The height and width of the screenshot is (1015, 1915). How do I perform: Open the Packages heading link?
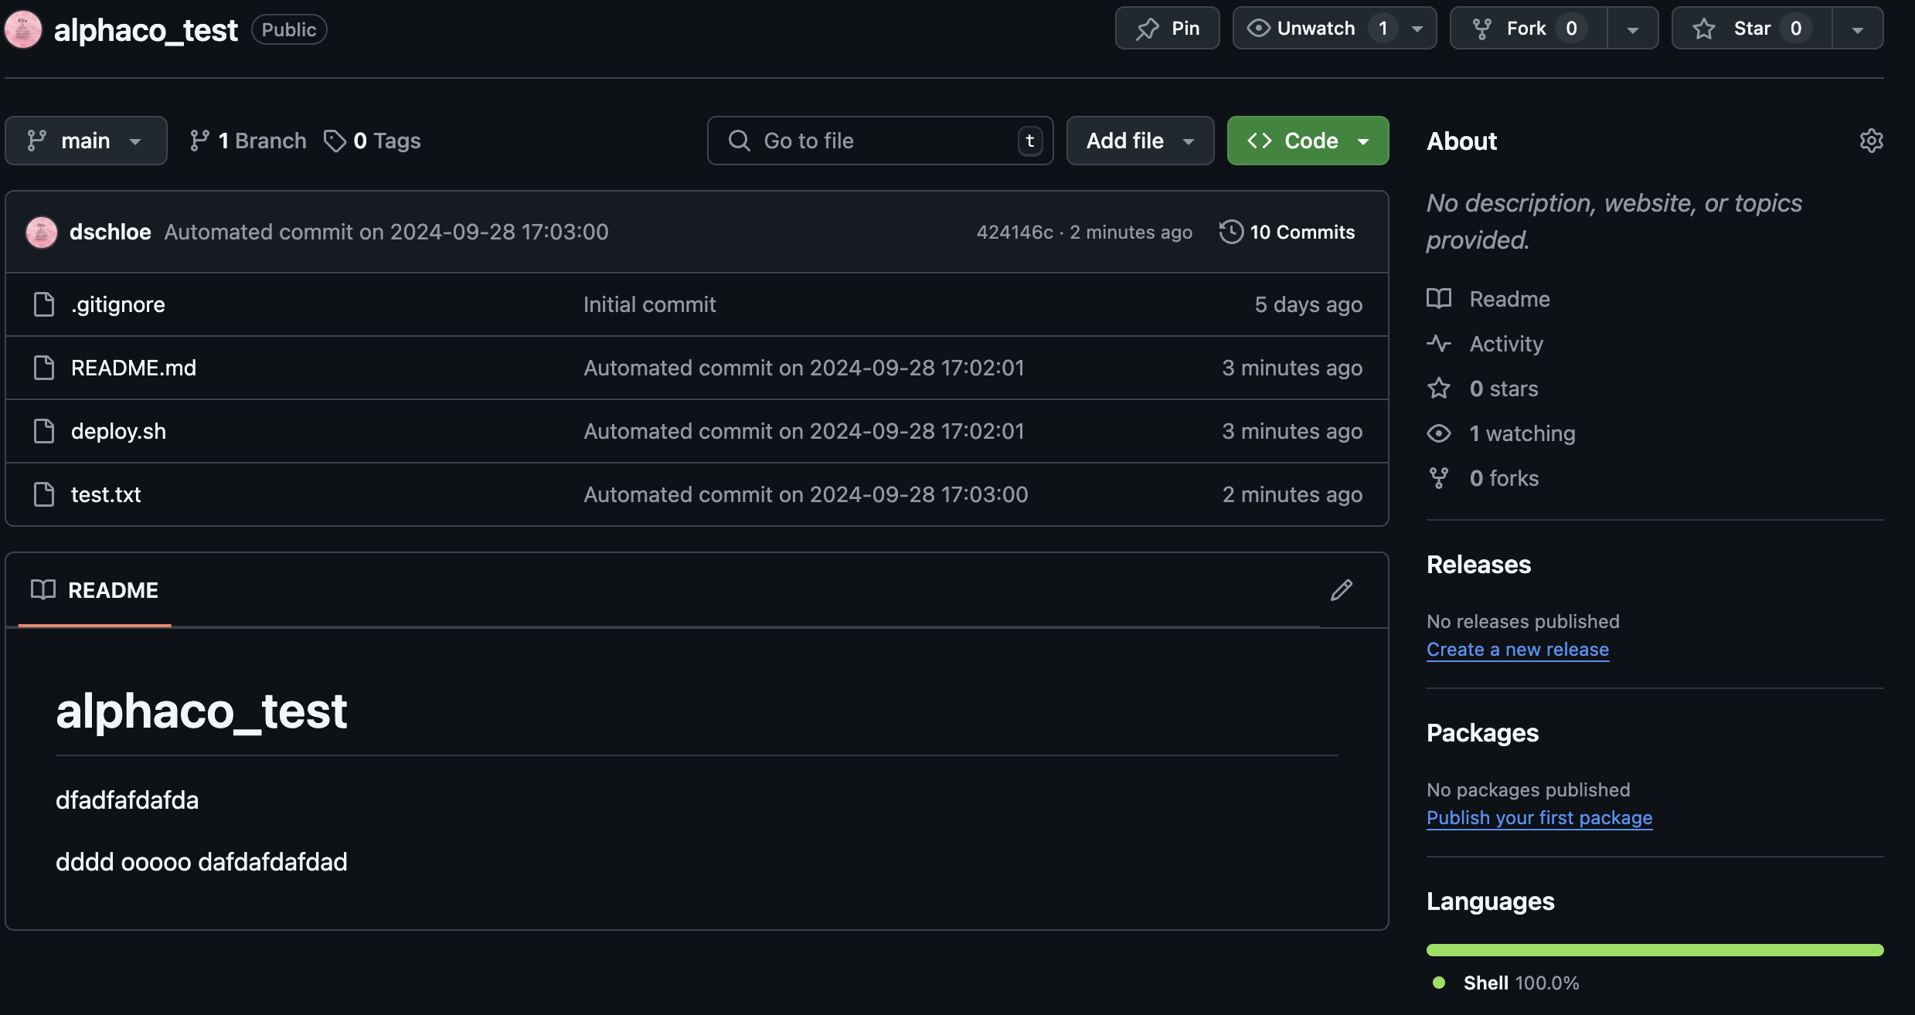(x=1482, y=733)
